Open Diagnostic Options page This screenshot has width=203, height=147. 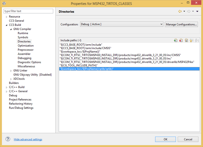click(29, 62)
